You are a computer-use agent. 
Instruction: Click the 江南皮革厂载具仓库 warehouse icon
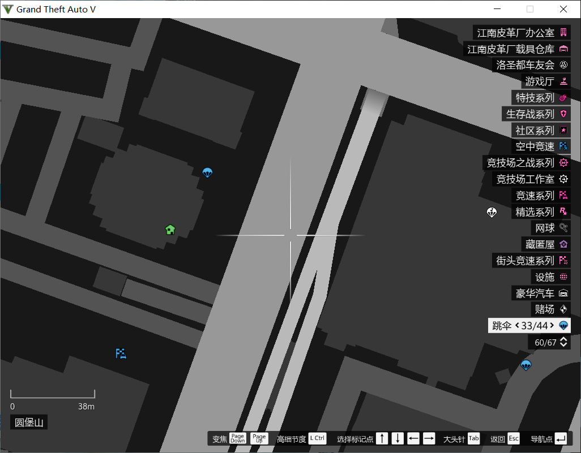pyautogui.click(x=563, y=49)
